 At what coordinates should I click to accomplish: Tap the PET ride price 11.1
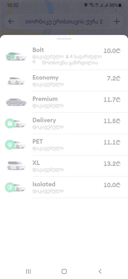[x=112, y=142]
